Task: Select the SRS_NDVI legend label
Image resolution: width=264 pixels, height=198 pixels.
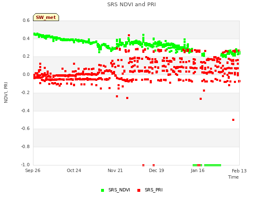Action: coord(119,190)
